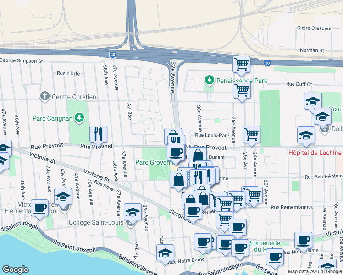Click the Rue d'Urfé street label
The height and width of the screenshot is (275, 343).
coord(68,73)
